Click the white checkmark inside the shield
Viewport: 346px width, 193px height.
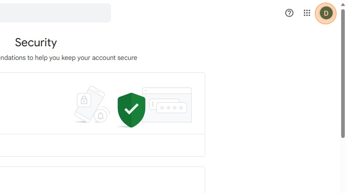(131, 109)
